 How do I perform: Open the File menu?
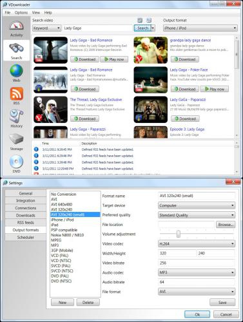8,12
